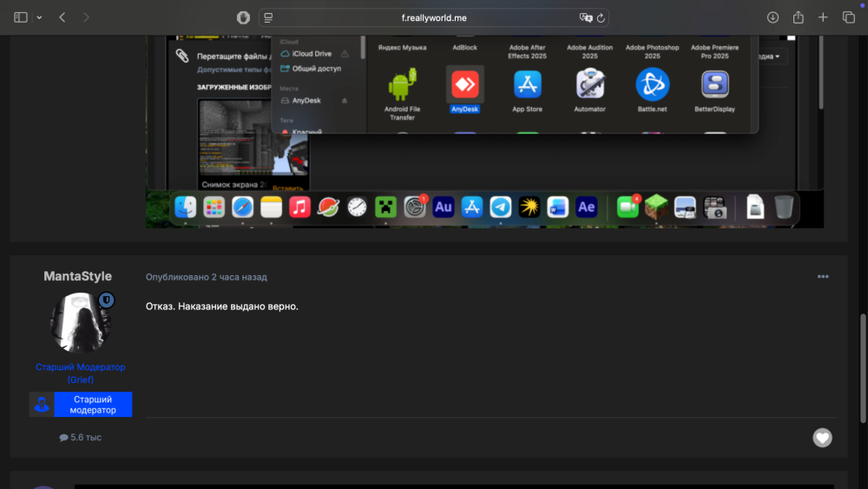Click Telegram icon in the screenshot's dock

click(x=501, y=207)
